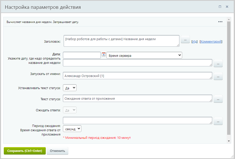Click ellipsis button beside the date text area
235x159 pixels.
[x=218, y=63]
